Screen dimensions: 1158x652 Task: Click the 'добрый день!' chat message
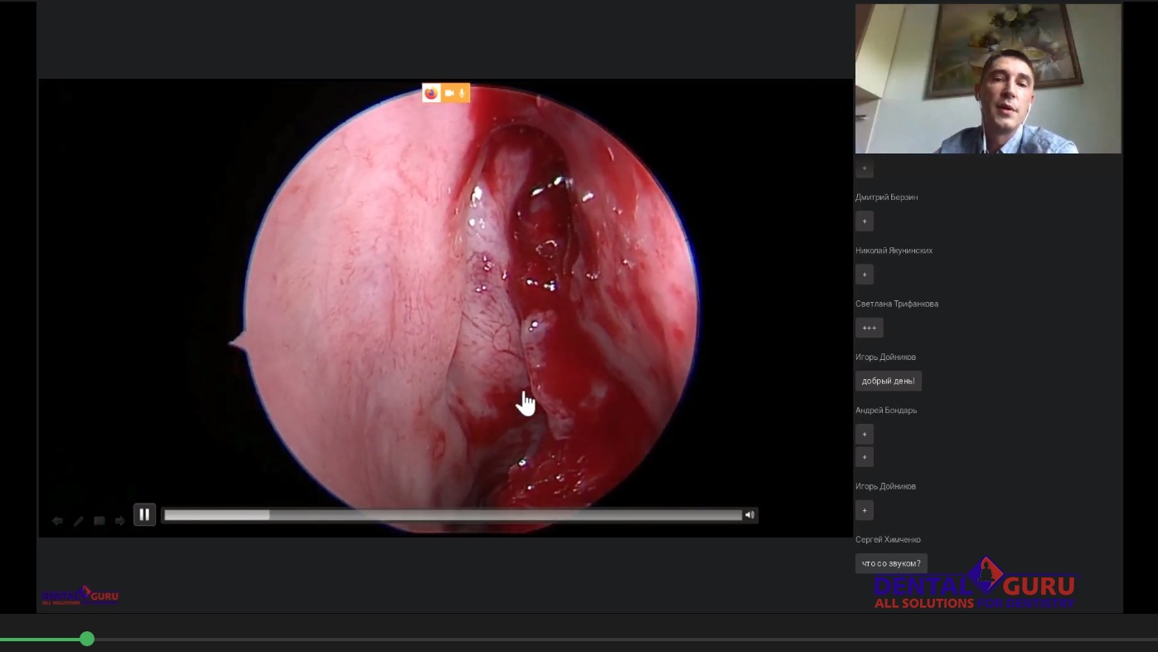coord(888,381)
